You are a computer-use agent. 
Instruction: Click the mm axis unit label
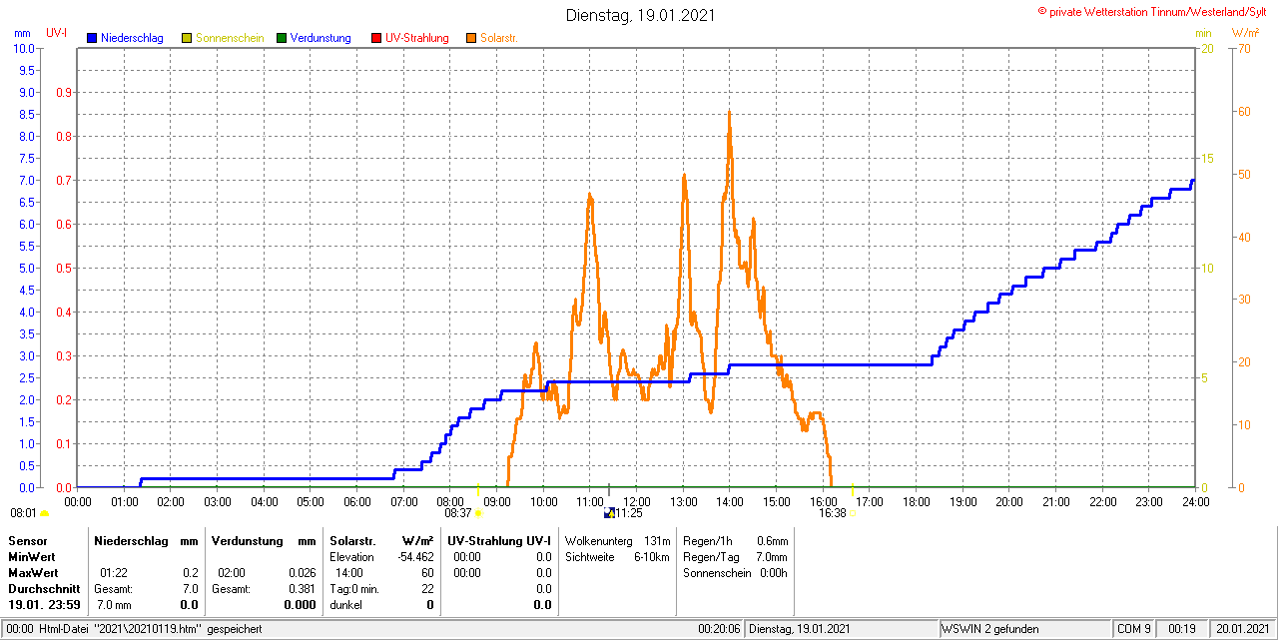(x=23, y=34)
